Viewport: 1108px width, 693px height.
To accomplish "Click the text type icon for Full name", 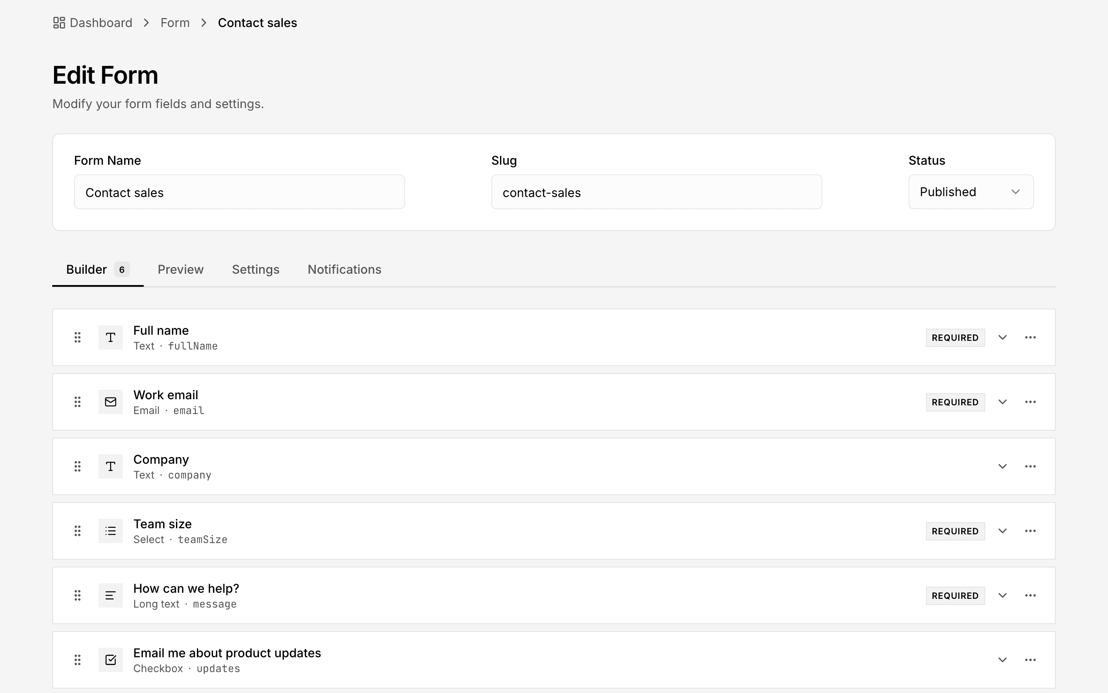I will point(110,337).
